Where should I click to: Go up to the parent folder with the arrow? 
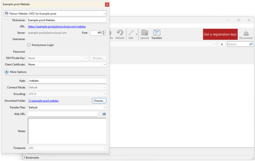(222, 44)
